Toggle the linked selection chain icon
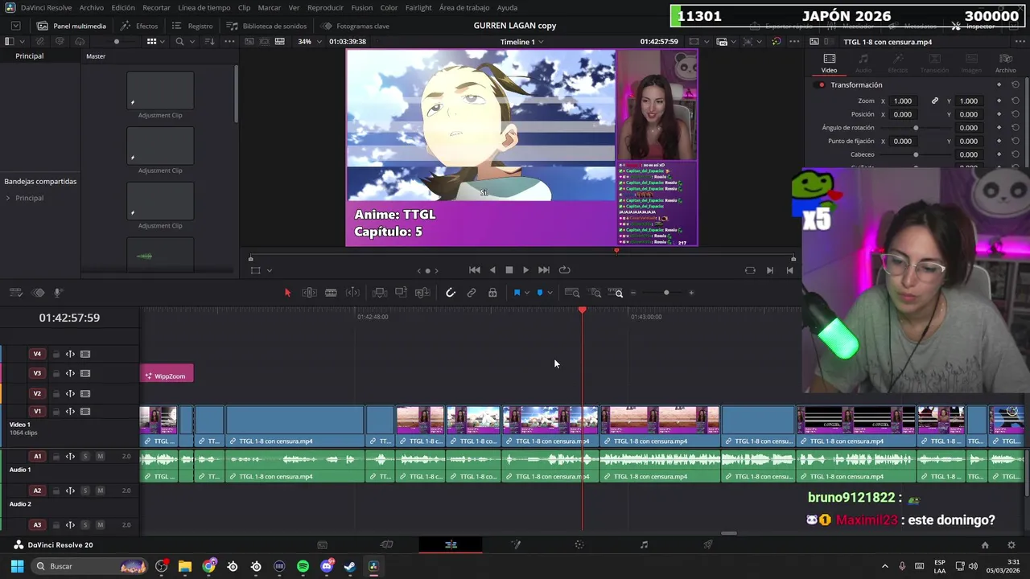1030x579 pixels. tap(472, 293)
